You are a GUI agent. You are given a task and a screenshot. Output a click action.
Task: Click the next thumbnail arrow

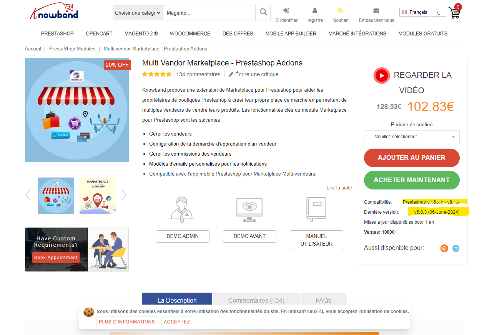[123, 195]
